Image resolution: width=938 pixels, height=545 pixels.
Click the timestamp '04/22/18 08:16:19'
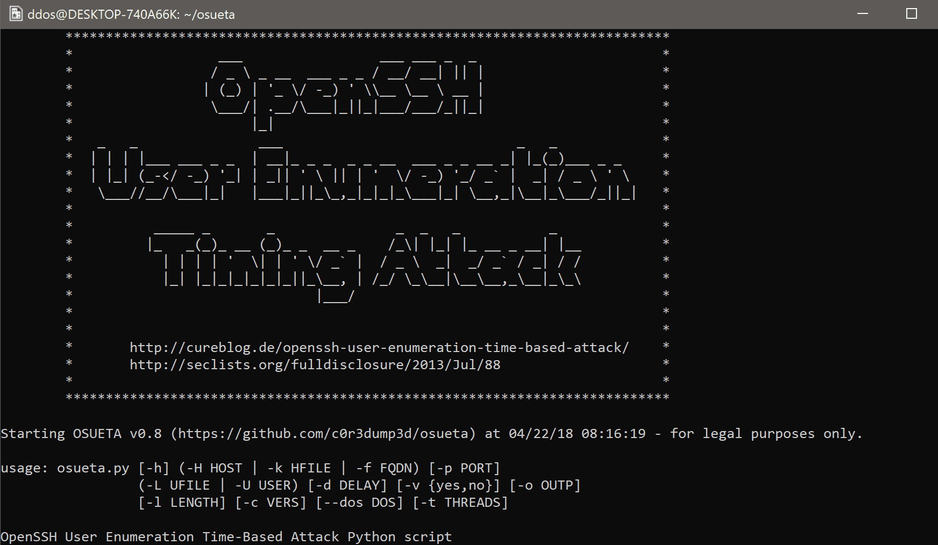point(577,434)
